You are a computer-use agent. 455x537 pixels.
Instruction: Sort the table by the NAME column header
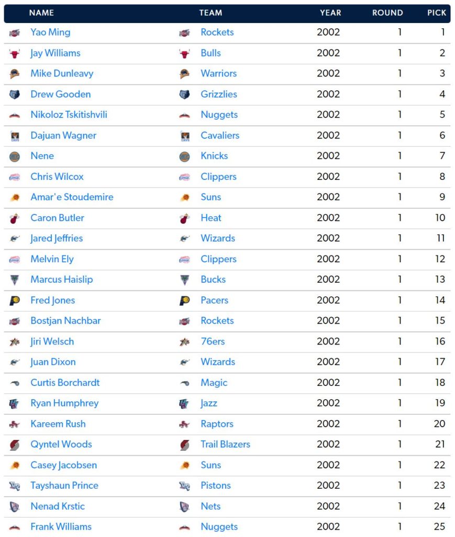(x=41, y=13)
